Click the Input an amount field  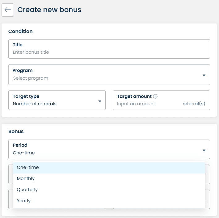pyautogui.click(x=145, y=104)
